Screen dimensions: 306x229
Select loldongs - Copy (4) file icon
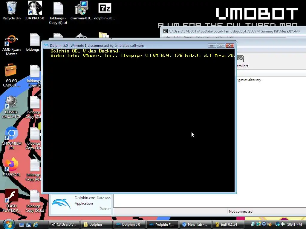35,165
